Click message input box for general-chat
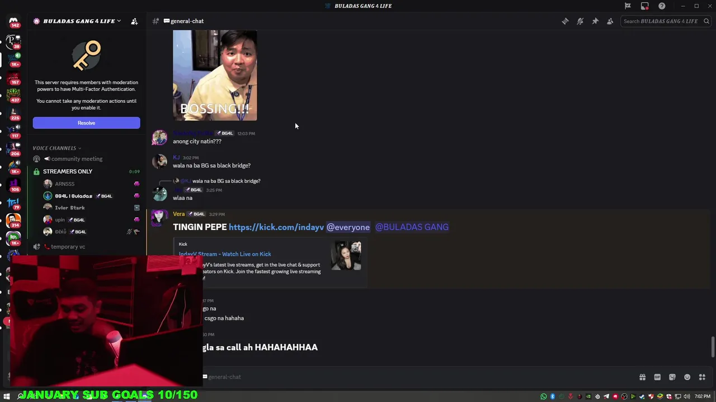The height and width of the screenshot is (402, 716). point(420,377)
